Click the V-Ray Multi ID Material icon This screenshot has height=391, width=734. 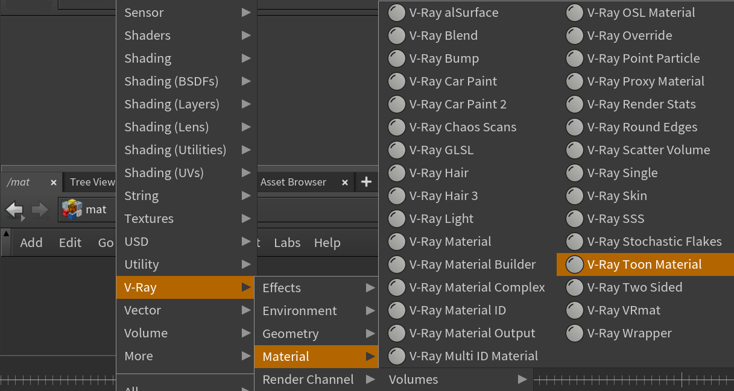point(396,356)
